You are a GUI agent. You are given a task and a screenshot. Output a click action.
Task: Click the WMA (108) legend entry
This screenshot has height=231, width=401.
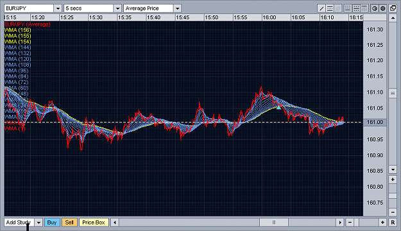(18, 65)
